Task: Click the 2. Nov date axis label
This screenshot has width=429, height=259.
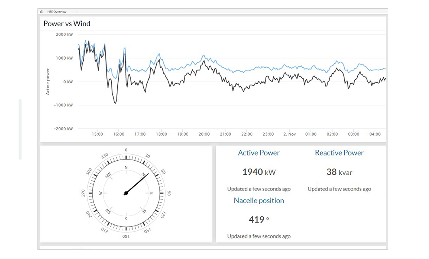Action: (290, 134)
